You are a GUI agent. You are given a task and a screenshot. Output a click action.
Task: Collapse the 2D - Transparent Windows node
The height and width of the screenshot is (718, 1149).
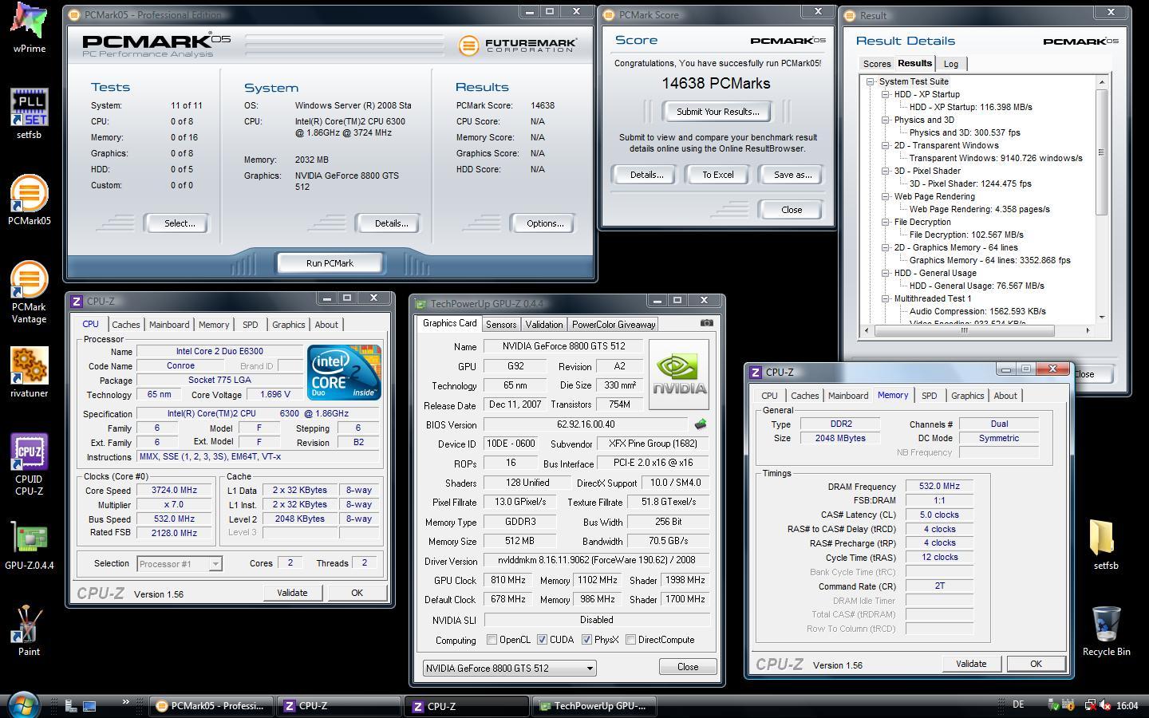point(886,145)
